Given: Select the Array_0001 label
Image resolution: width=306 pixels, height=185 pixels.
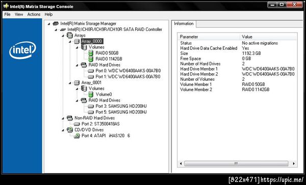Looking at the screenshot, I should pyautogui.click(x=91, y=83).
